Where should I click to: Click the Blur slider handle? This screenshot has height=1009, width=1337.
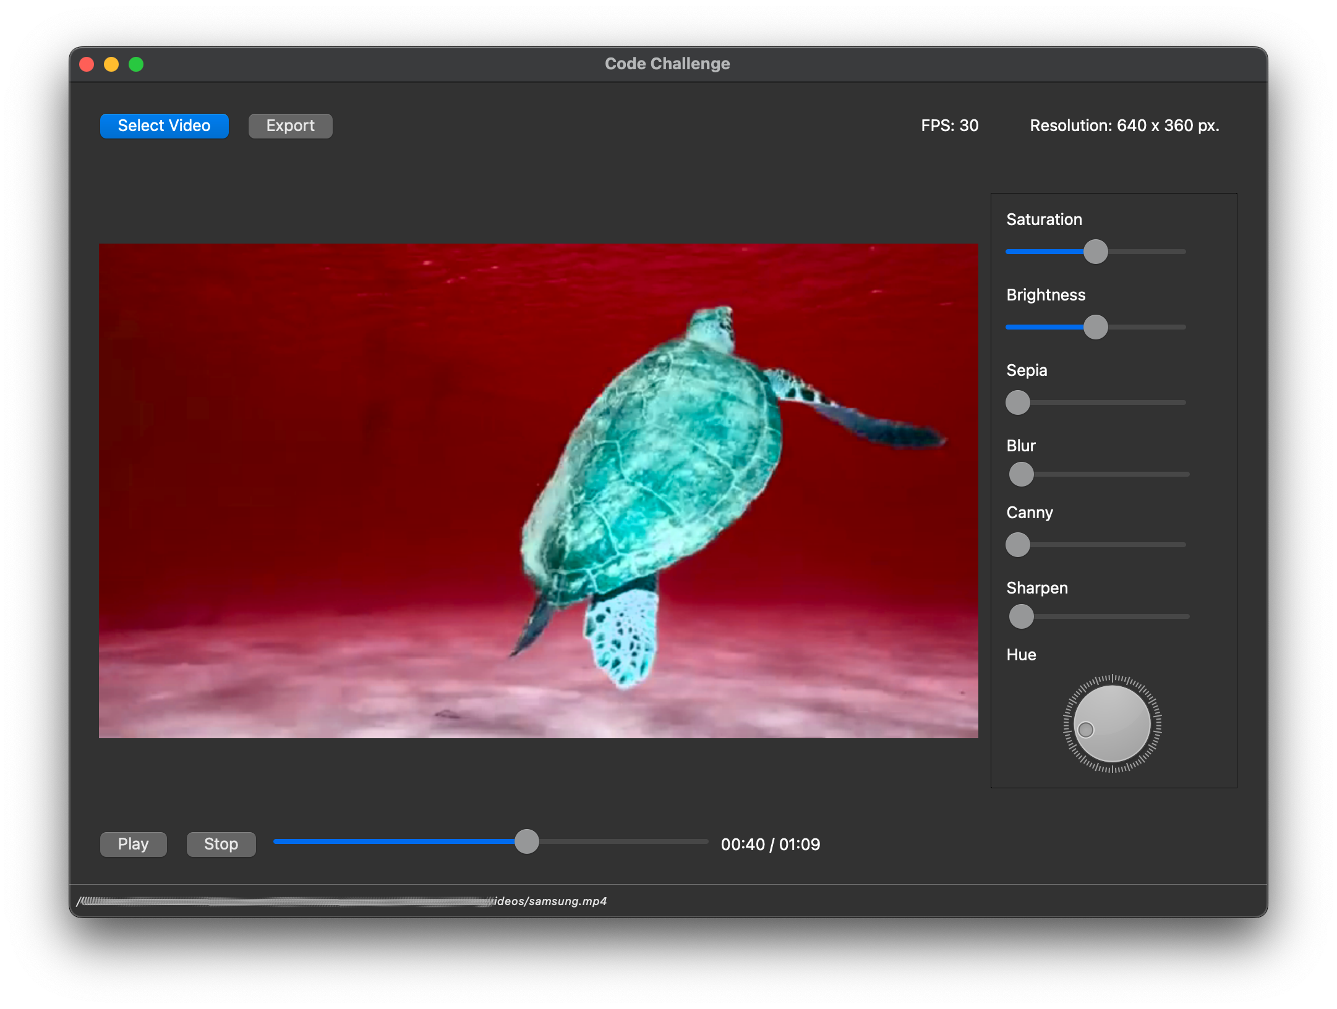click(x=1021, y=474)
